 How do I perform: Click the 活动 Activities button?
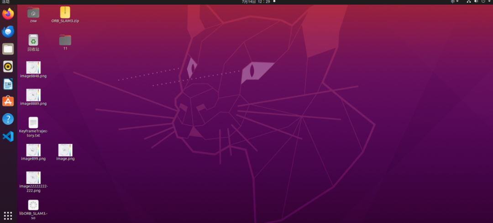click(5, 2)
